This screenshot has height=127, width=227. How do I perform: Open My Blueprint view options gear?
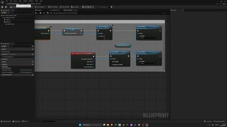click(33, 46)
